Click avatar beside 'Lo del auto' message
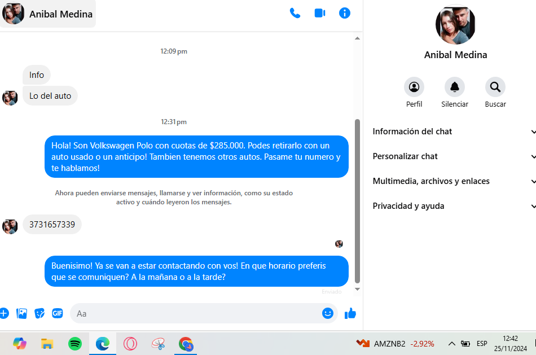Image resolution: width=536 pixels, height=355 pixels. (x=10, y=98)
